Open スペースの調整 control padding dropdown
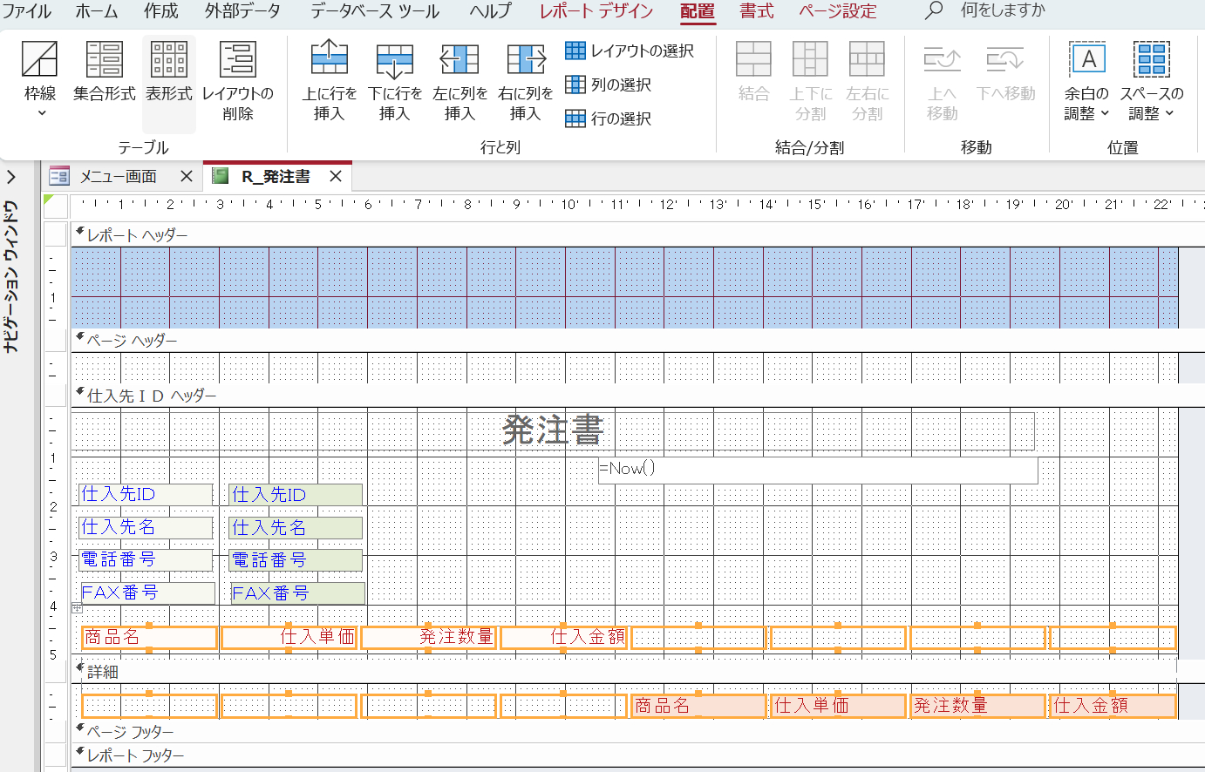The width and height of the screenshot is (1205, 772). pyautogui.click(x=1151, y=81)
